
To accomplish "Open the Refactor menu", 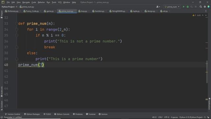I will coord(41,2).
